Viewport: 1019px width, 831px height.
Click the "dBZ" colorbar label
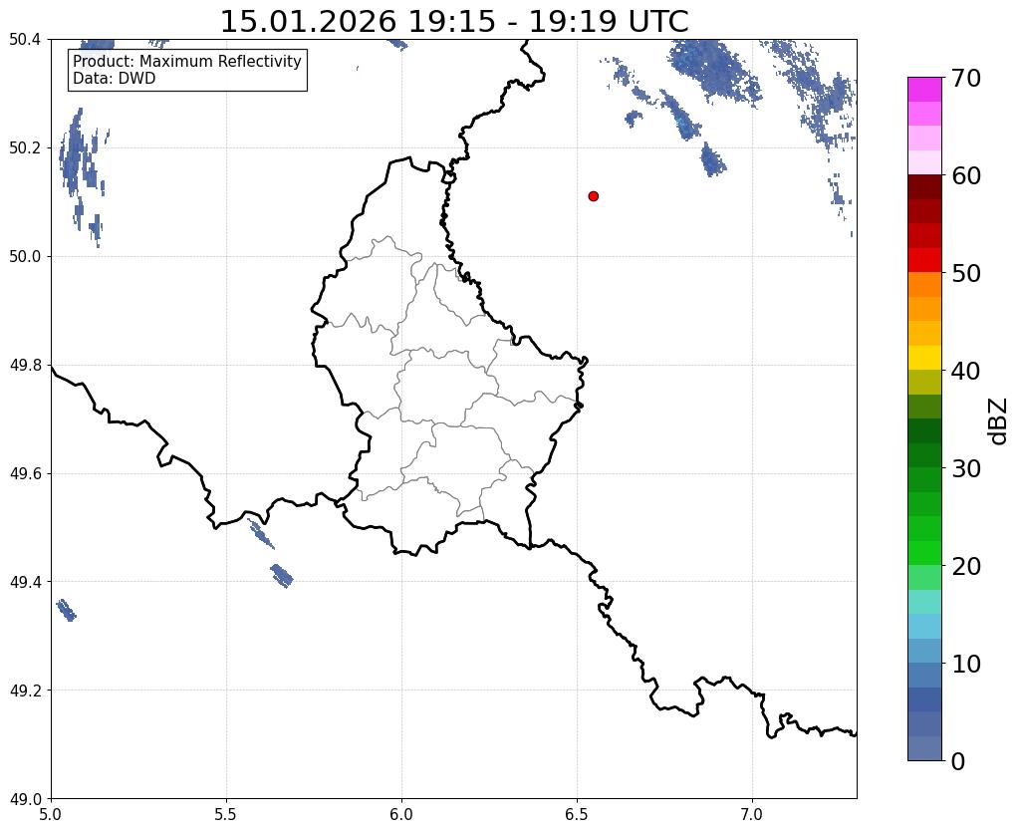coord(999,421)
